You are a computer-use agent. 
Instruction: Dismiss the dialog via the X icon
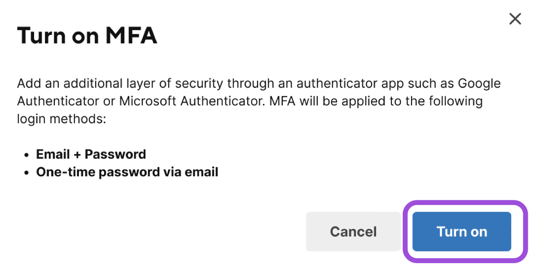coord(515,19)
